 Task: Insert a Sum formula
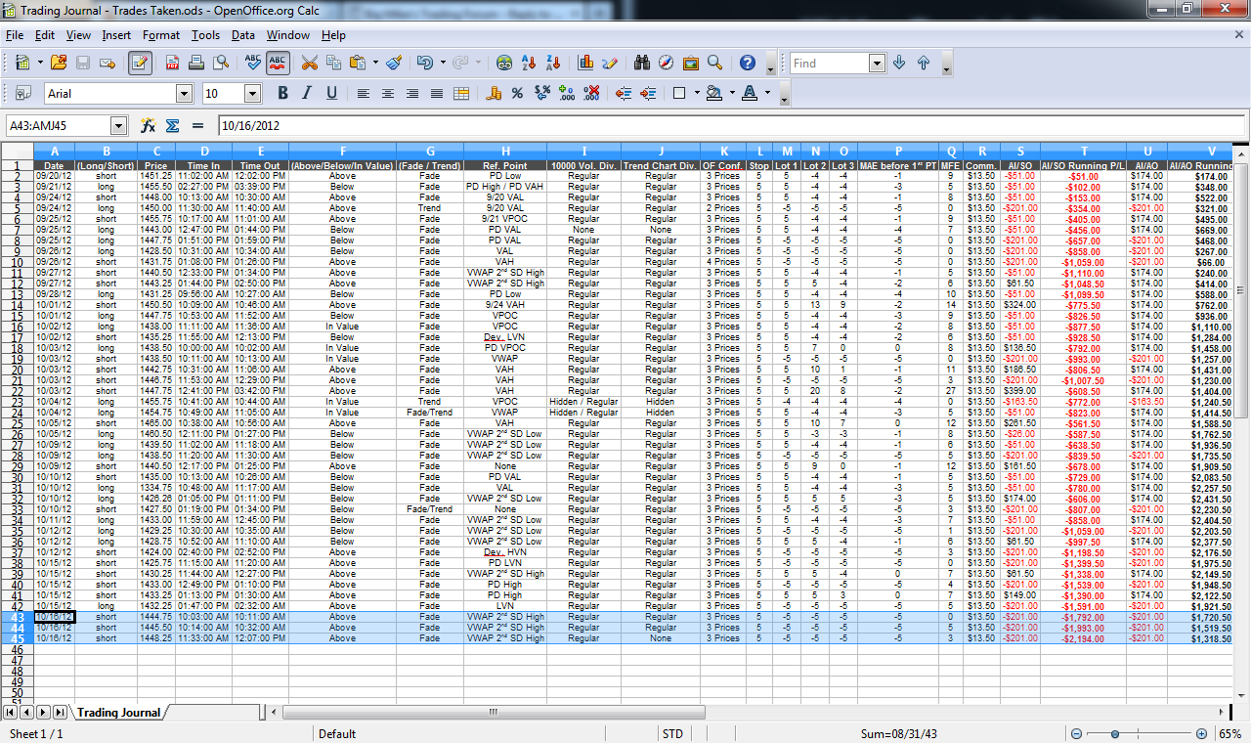[x=173, y=126]
